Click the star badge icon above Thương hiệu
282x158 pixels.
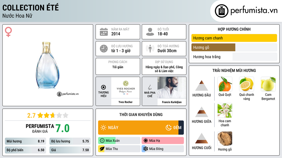[x=104, y=87]
